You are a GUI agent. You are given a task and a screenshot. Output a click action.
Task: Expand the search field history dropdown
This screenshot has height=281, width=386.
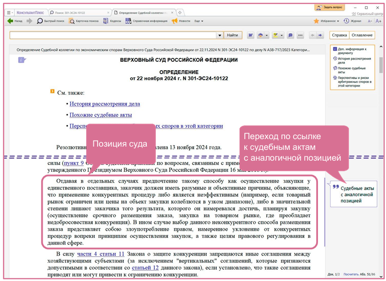(x=220, y=35)
